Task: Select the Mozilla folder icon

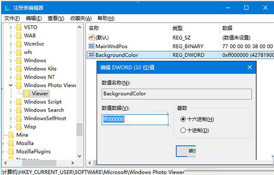Action: (x=11, y=143)
